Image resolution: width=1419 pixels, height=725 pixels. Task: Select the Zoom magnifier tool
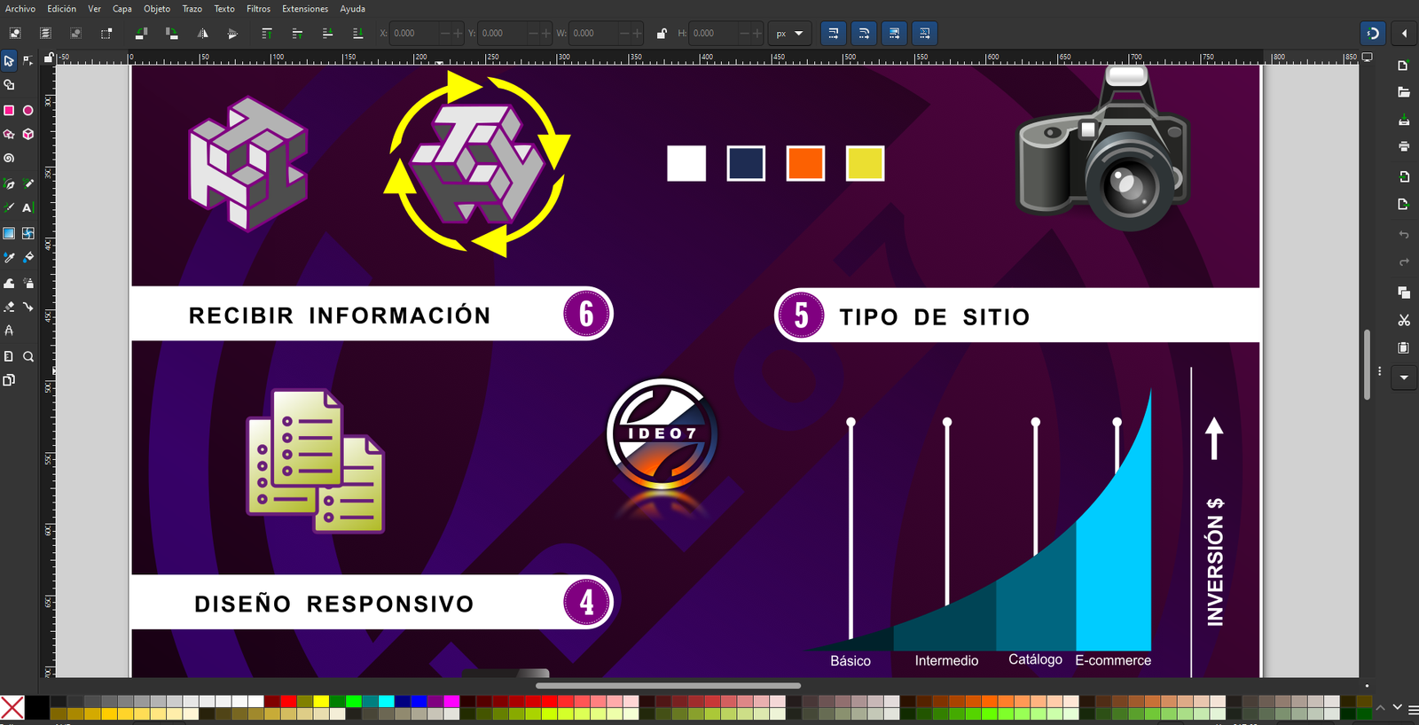[28, 356]
